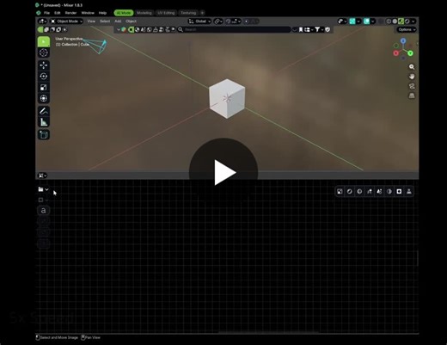Click the half-circle contrast icon in image toolbar
The width and height of the screenshot is (447, 345).
point(389,192)
